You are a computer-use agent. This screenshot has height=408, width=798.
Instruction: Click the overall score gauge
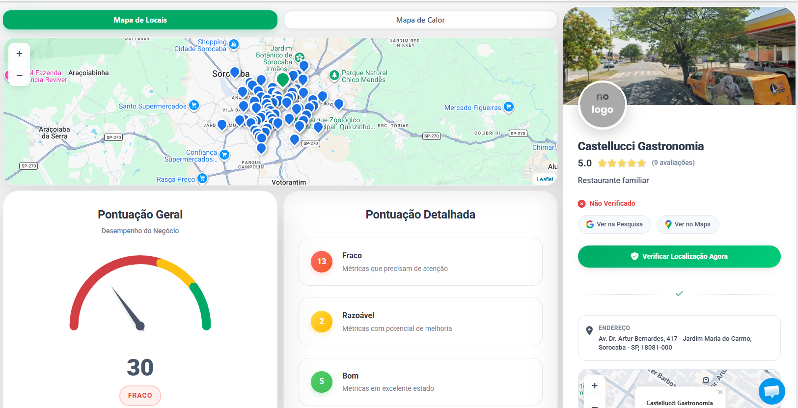140,293
